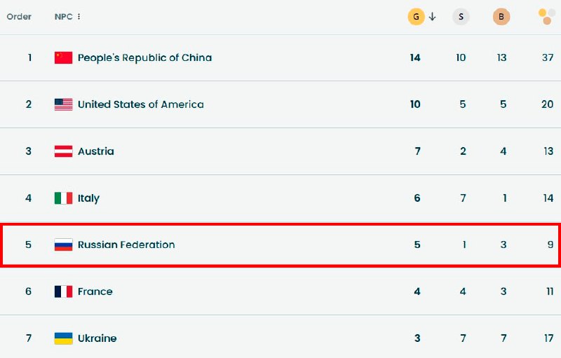Select the Russian Federation highlighted row
The width and height of the screenshot is (561, 358).
click(280, 245)
